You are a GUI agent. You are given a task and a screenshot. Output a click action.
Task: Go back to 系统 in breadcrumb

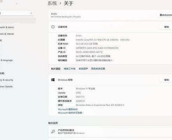[52, 3]
